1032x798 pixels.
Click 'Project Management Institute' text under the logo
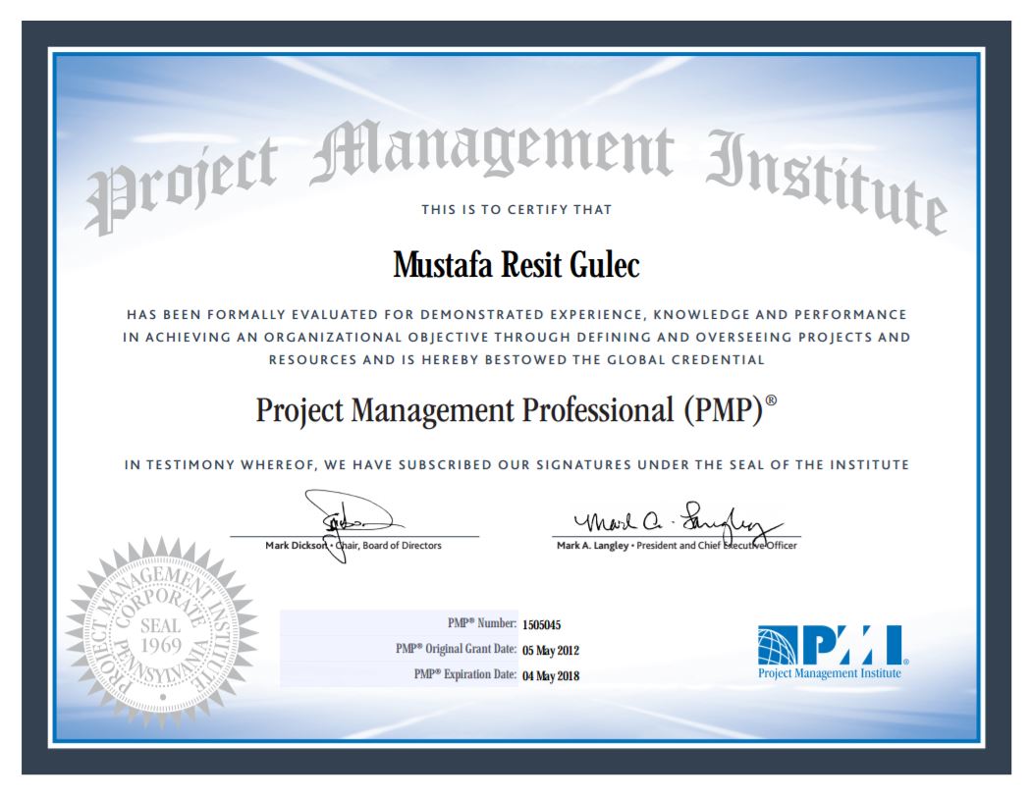click(x=830, y=673)
